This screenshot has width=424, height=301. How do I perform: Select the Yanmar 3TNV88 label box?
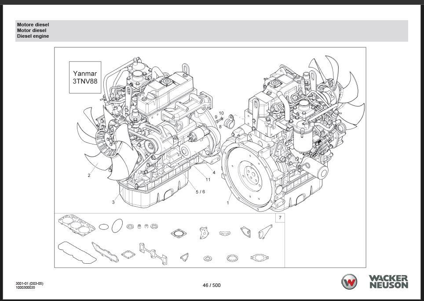pyautogui.click(x=85, y=77)
